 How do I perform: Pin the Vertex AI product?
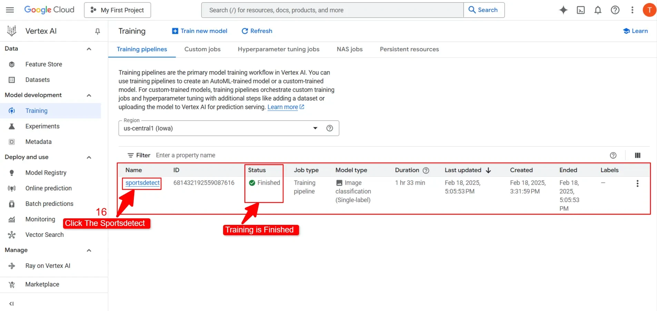(x=98, y=31)
